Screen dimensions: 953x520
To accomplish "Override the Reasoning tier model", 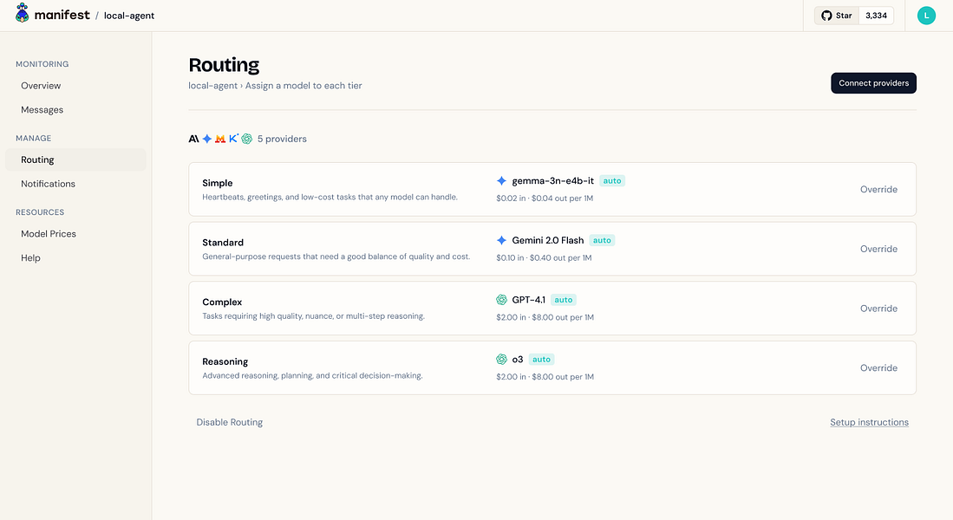I will [x=878, y=368].
